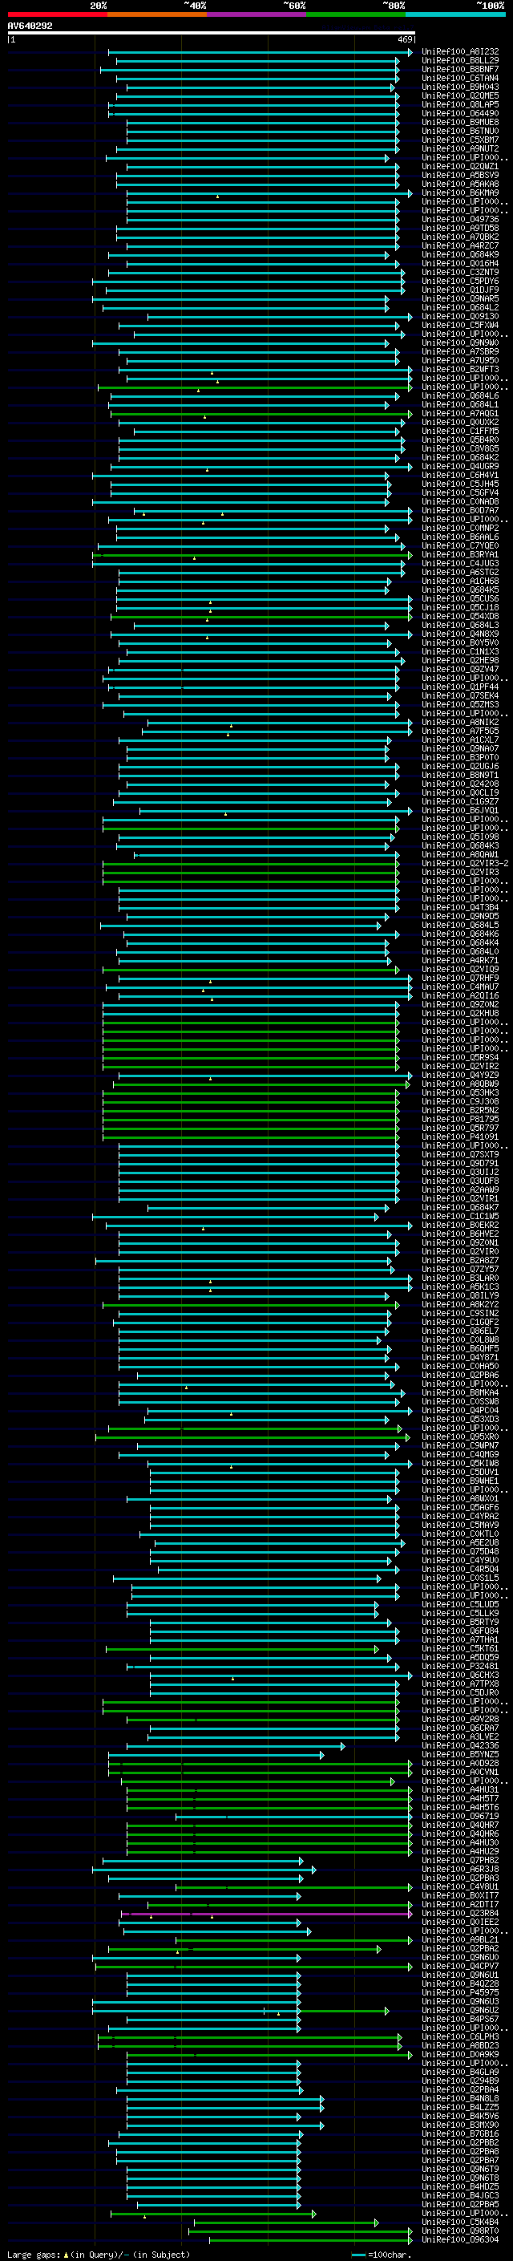
Task: Select the UniRef100_Q96304 label
Action: pos(460,2239)
